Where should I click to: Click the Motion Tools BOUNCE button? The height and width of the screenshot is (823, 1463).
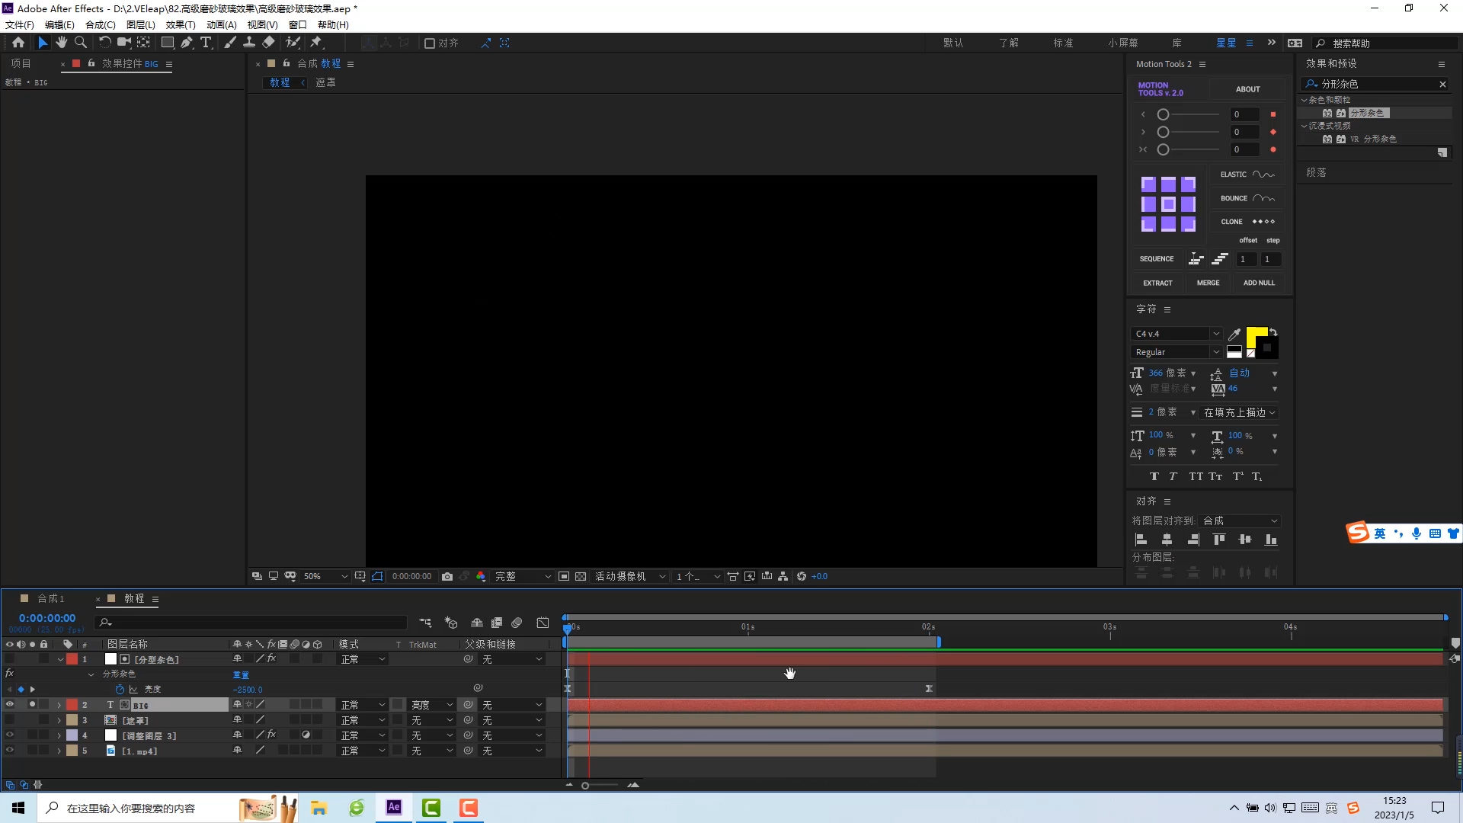(1247, 198)
